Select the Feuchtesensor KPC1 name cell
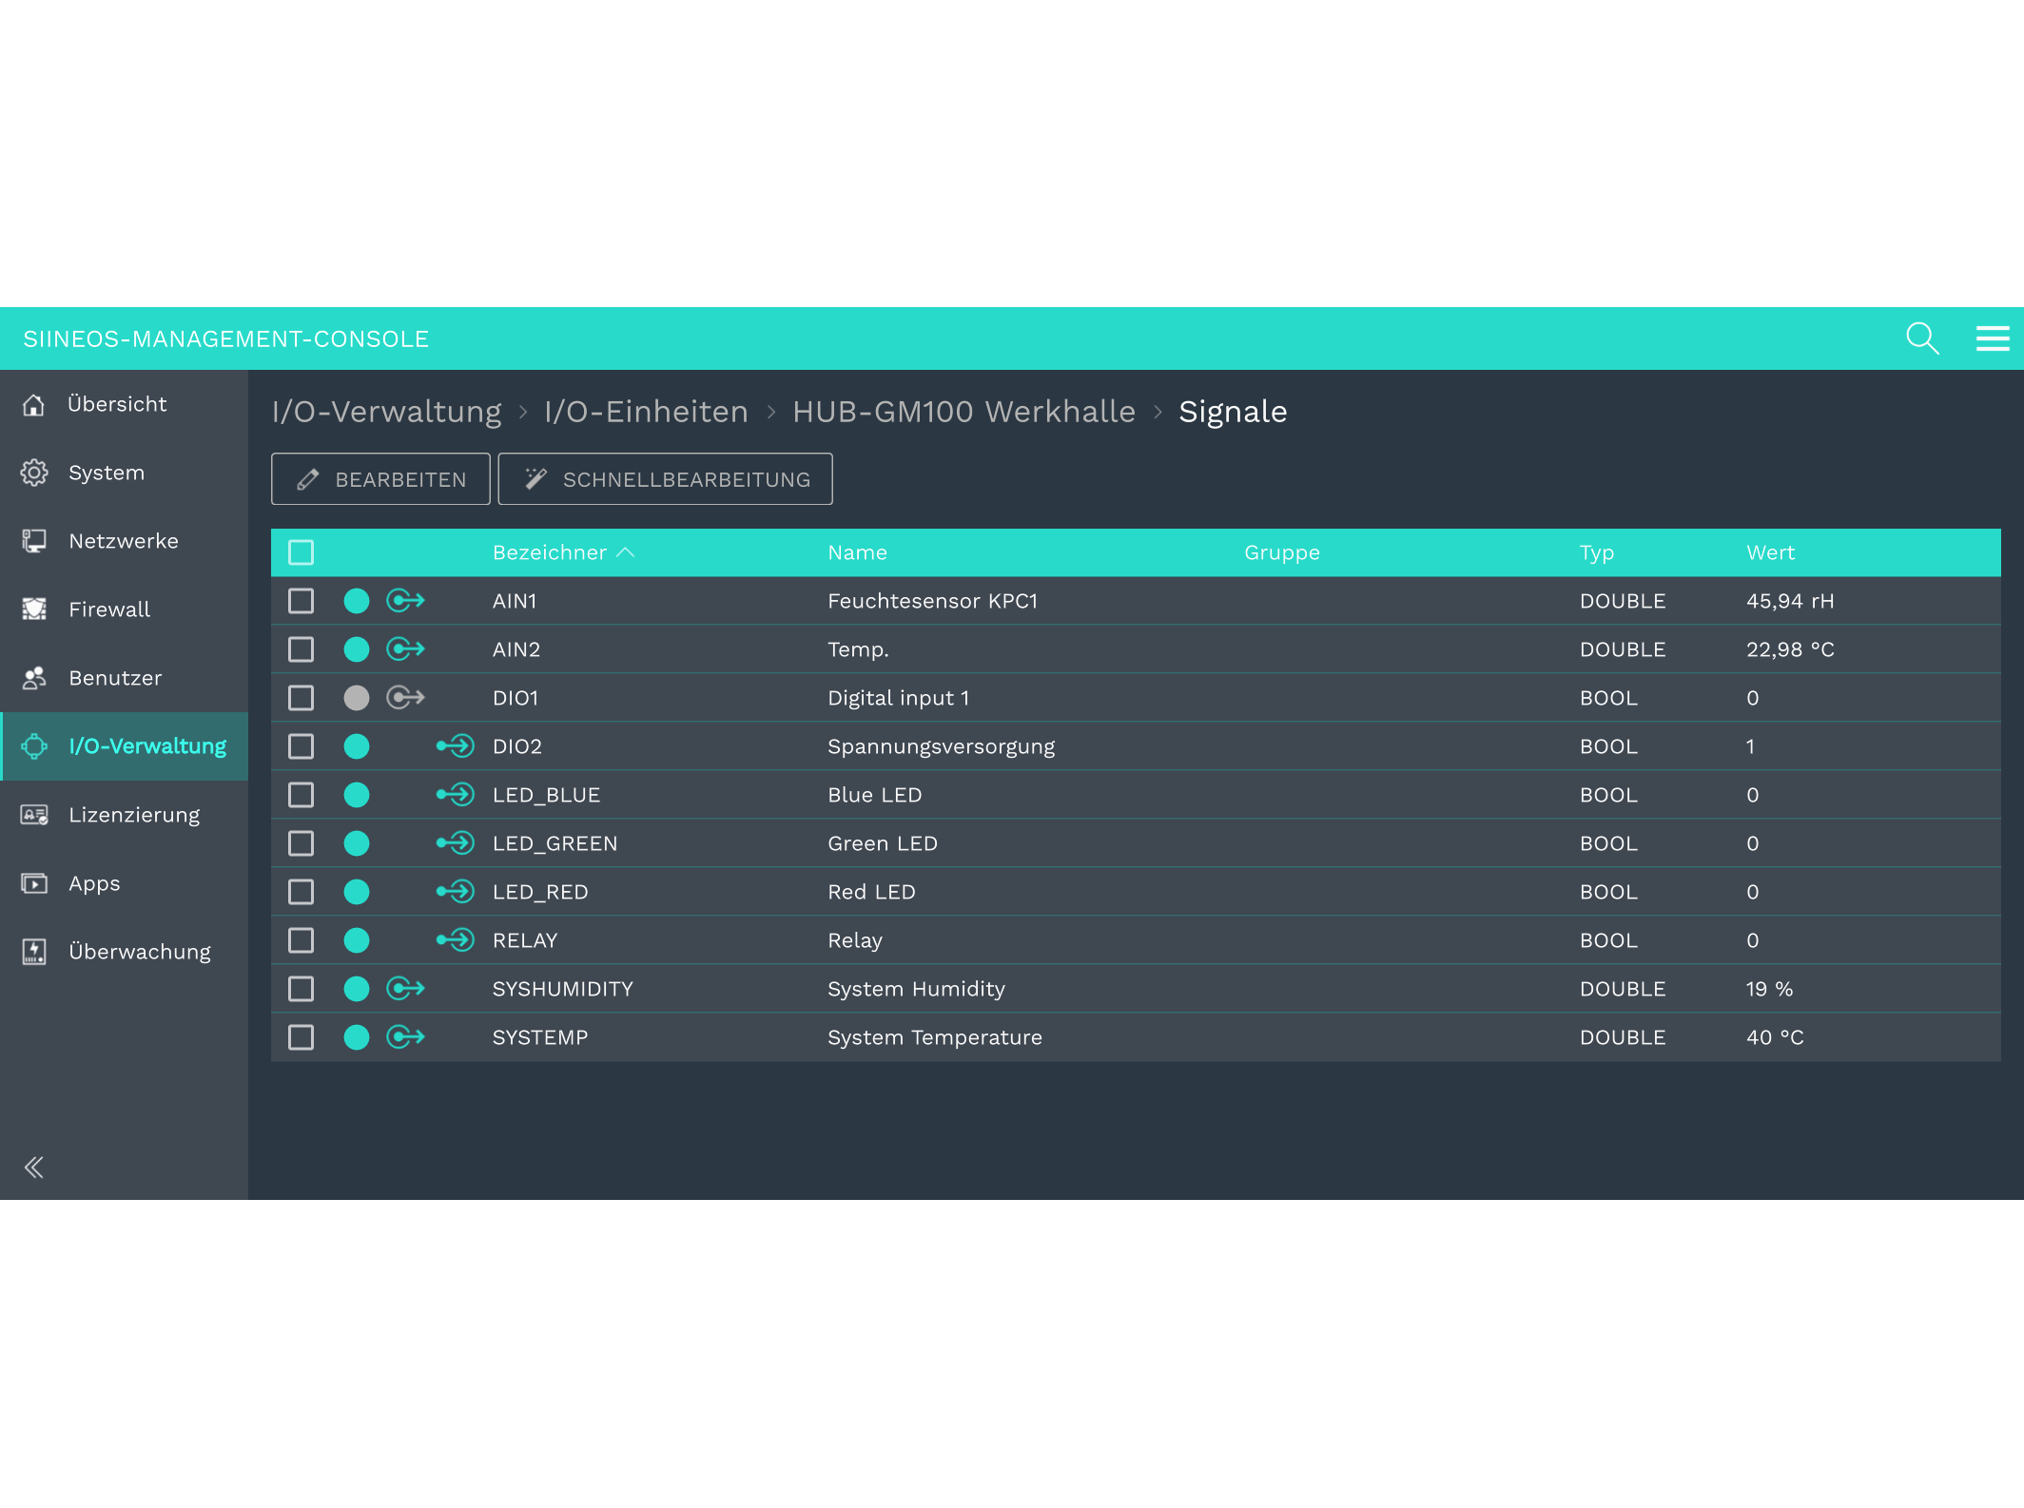Viewport: 2024px width, 1508px height. [x=932, y=601]
